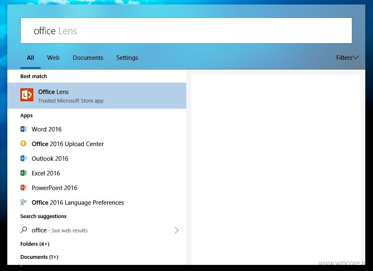The height and width of the screenshot is (271, 373).
Task: Click the Language Preferences icon
Action: coord(23,202)
